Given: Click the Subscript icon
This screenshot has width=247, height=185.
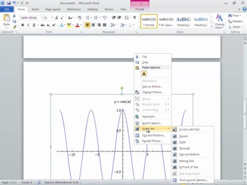Looking at the screenshot, I should click(48, 25).
